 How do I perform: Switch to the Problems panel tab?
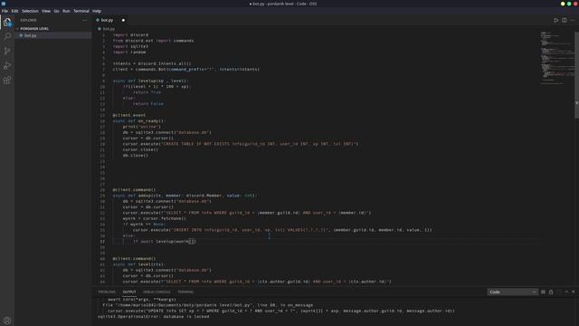tap(107, 292)
